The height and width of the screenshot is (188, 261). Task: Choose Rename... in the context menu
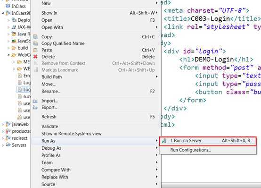pyautogui.click(x=96, y=92)
